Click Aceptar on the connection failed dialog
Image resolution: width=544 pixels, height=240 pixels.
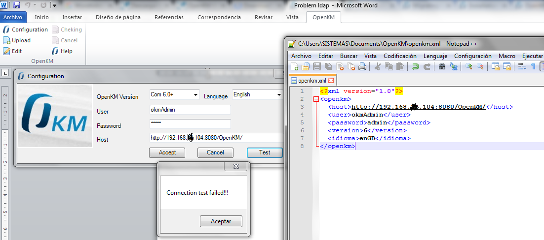[221, 221]
